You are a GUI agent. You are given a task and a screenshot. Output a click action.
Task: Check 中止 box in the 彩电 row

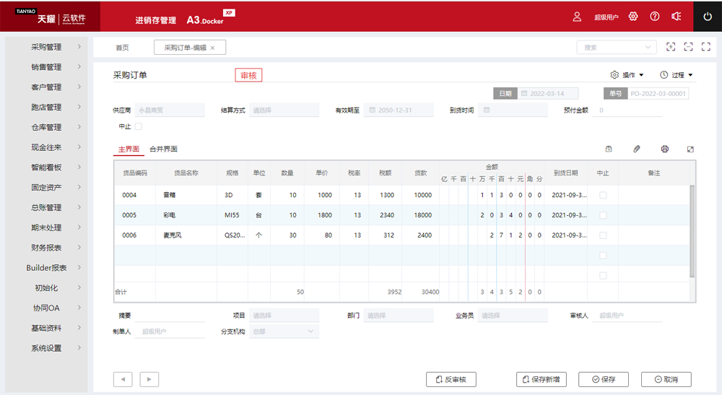[x=603, y=215]
